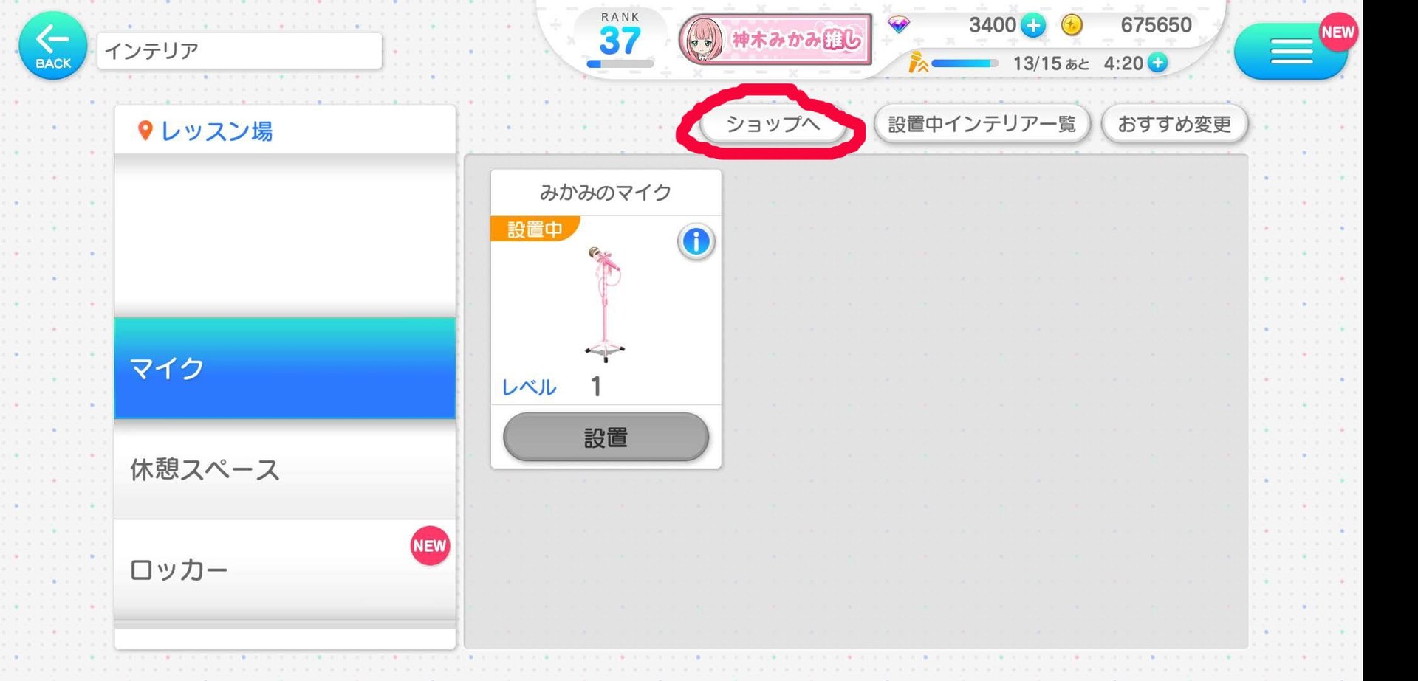
Task: Open the hamburger menu button
Action: click(x=1290, y=52)
